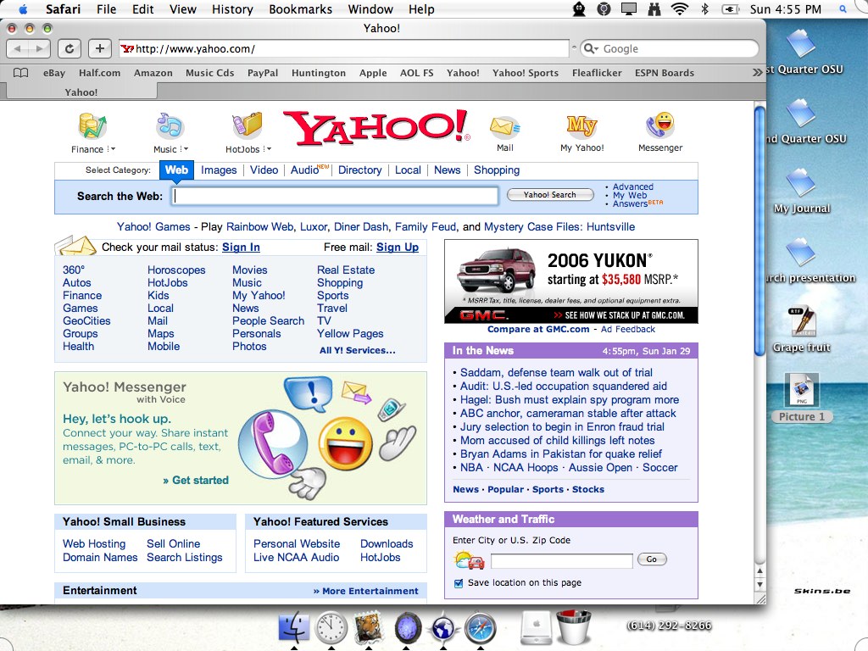Select the Grape fruit document on the desktop
The image size is (868, 651).
tap(802, 329)
